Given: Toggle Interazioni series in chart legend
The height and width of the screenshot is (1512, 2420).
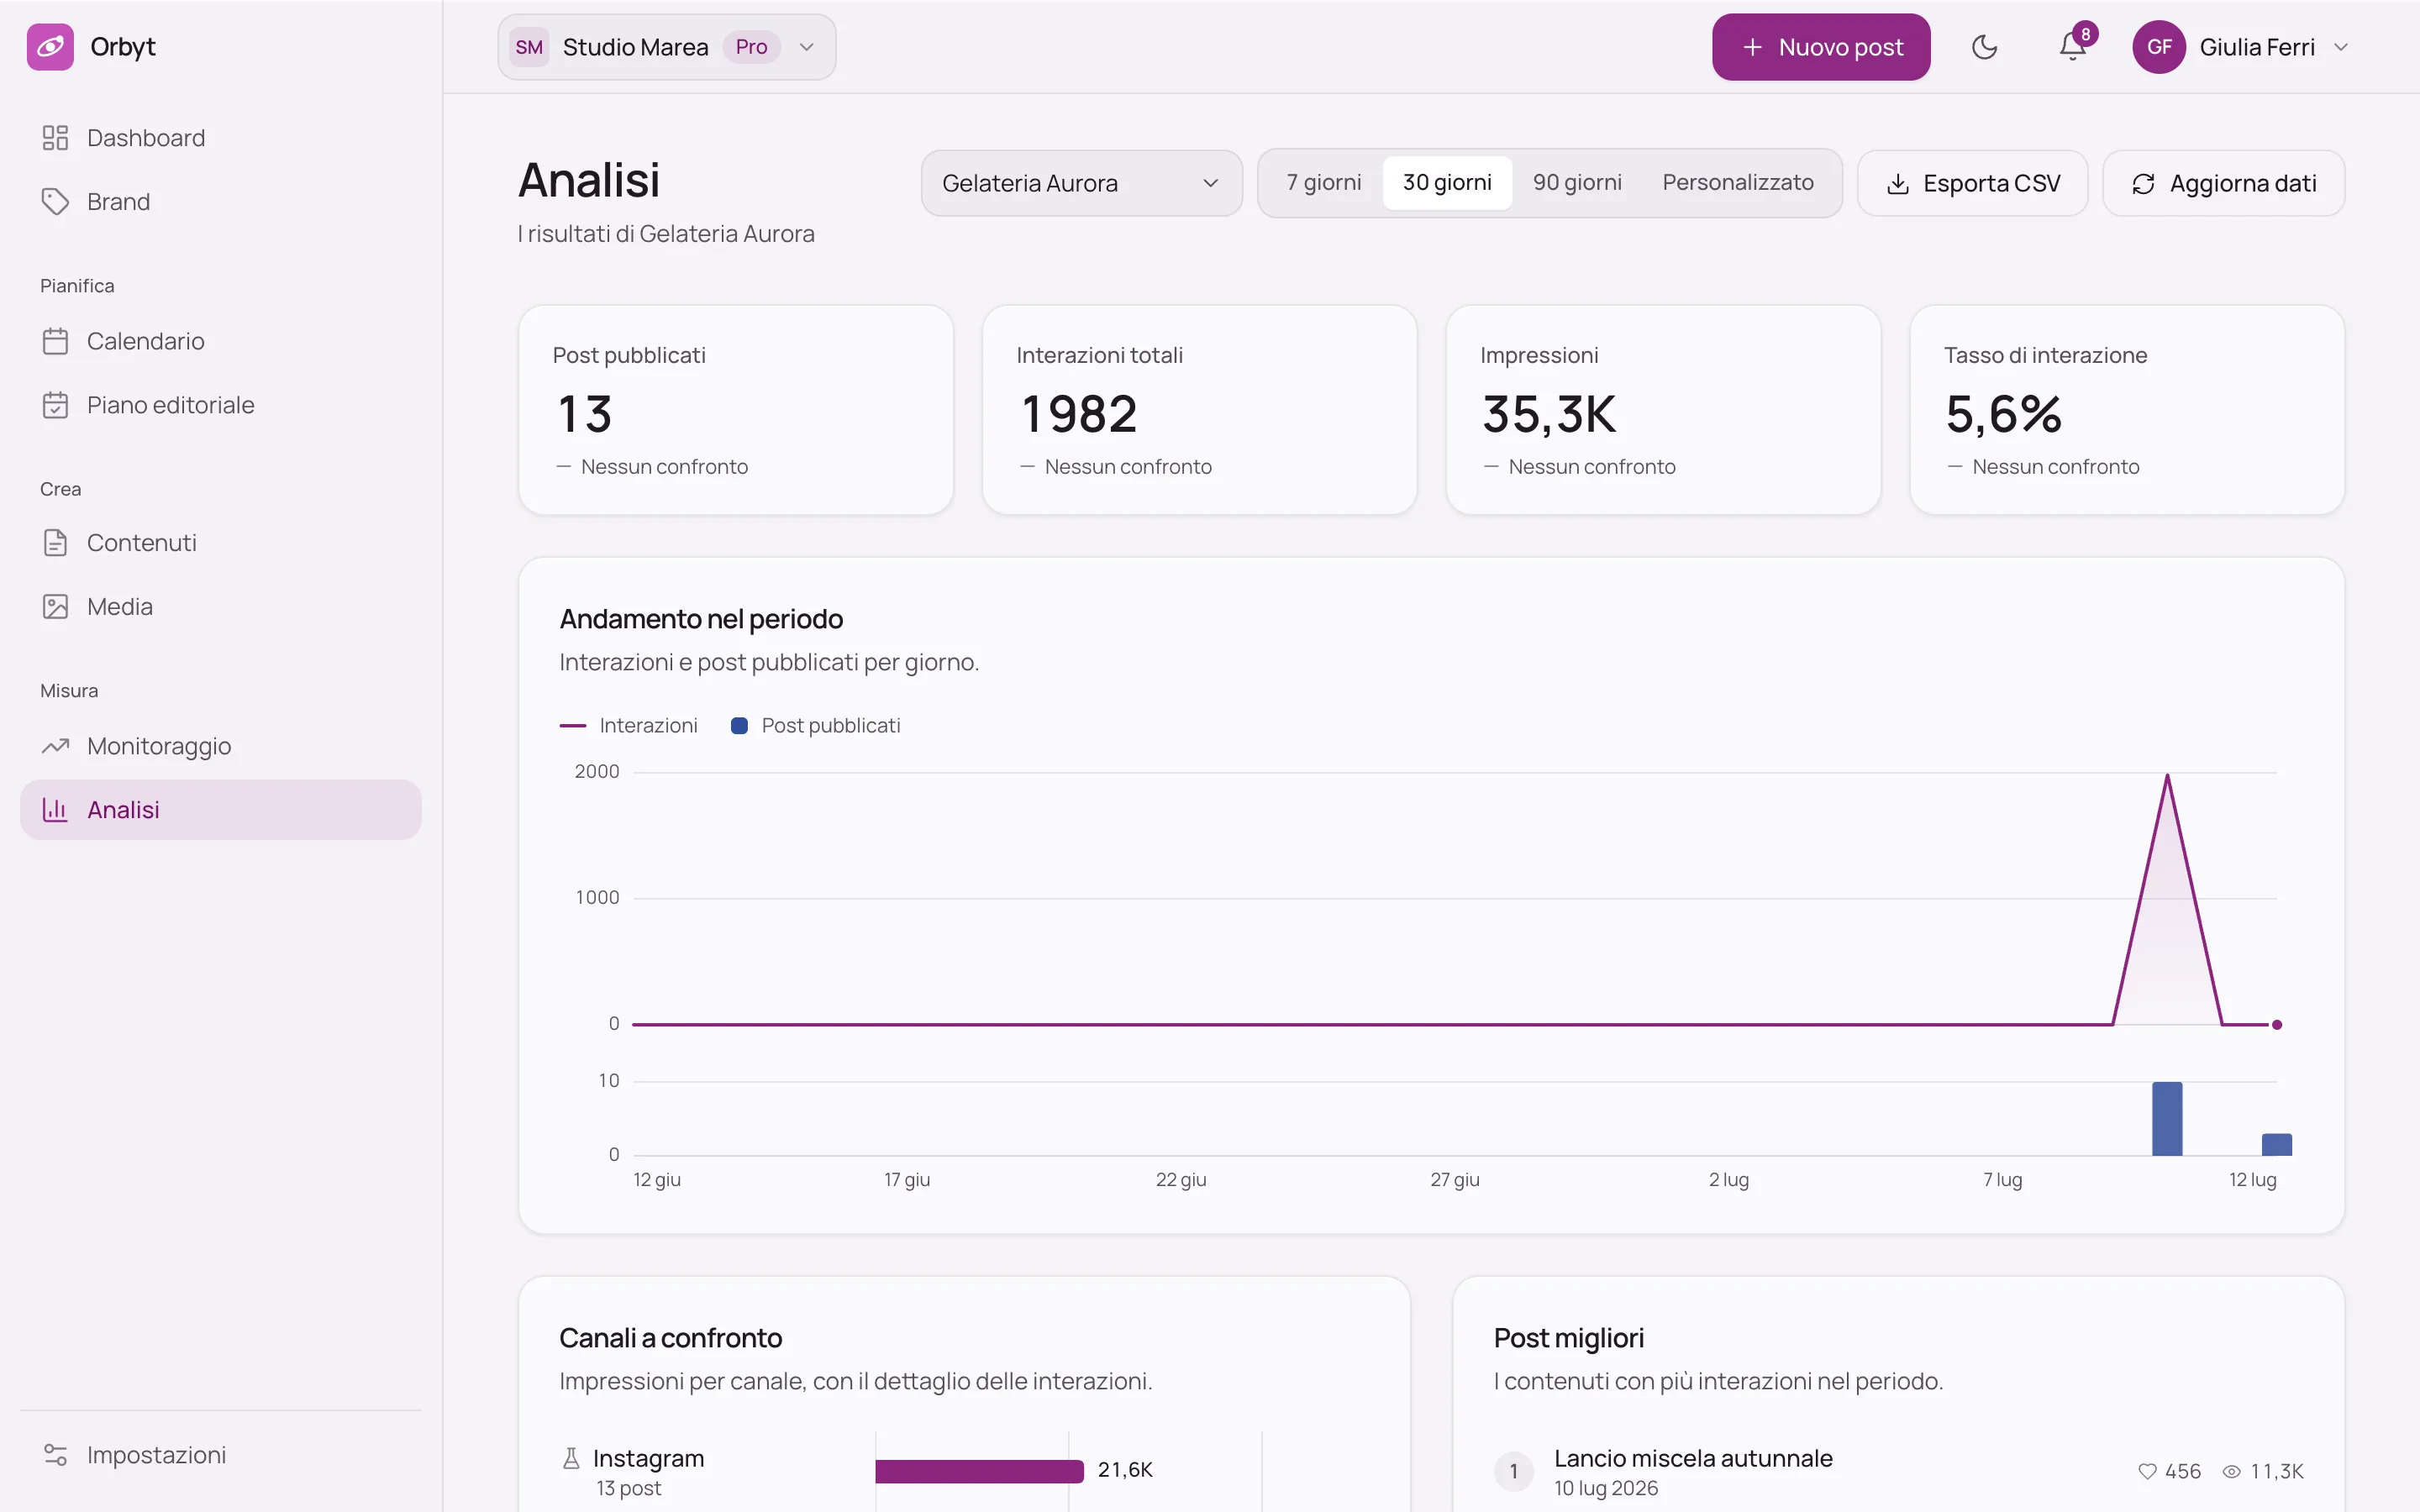Looking at the screenshot, I should (x=628, y=726).
